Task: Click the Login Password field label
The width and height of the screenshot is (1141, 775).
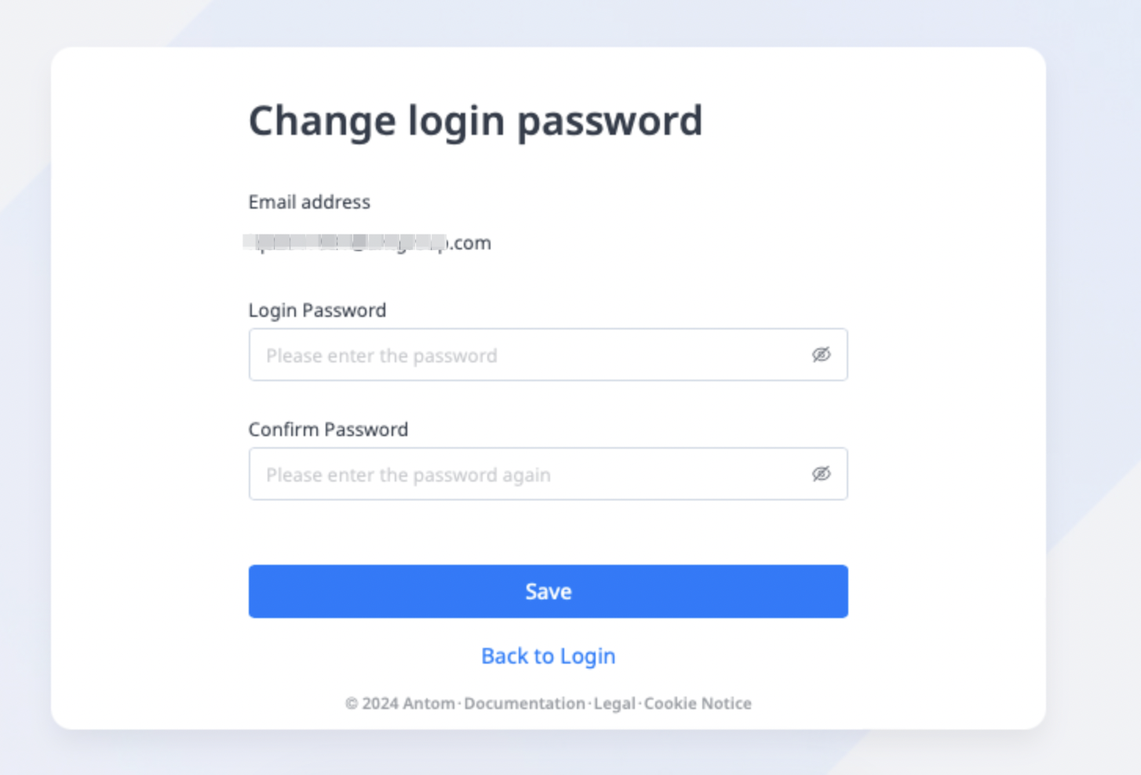Action: [x=317, y=311]
